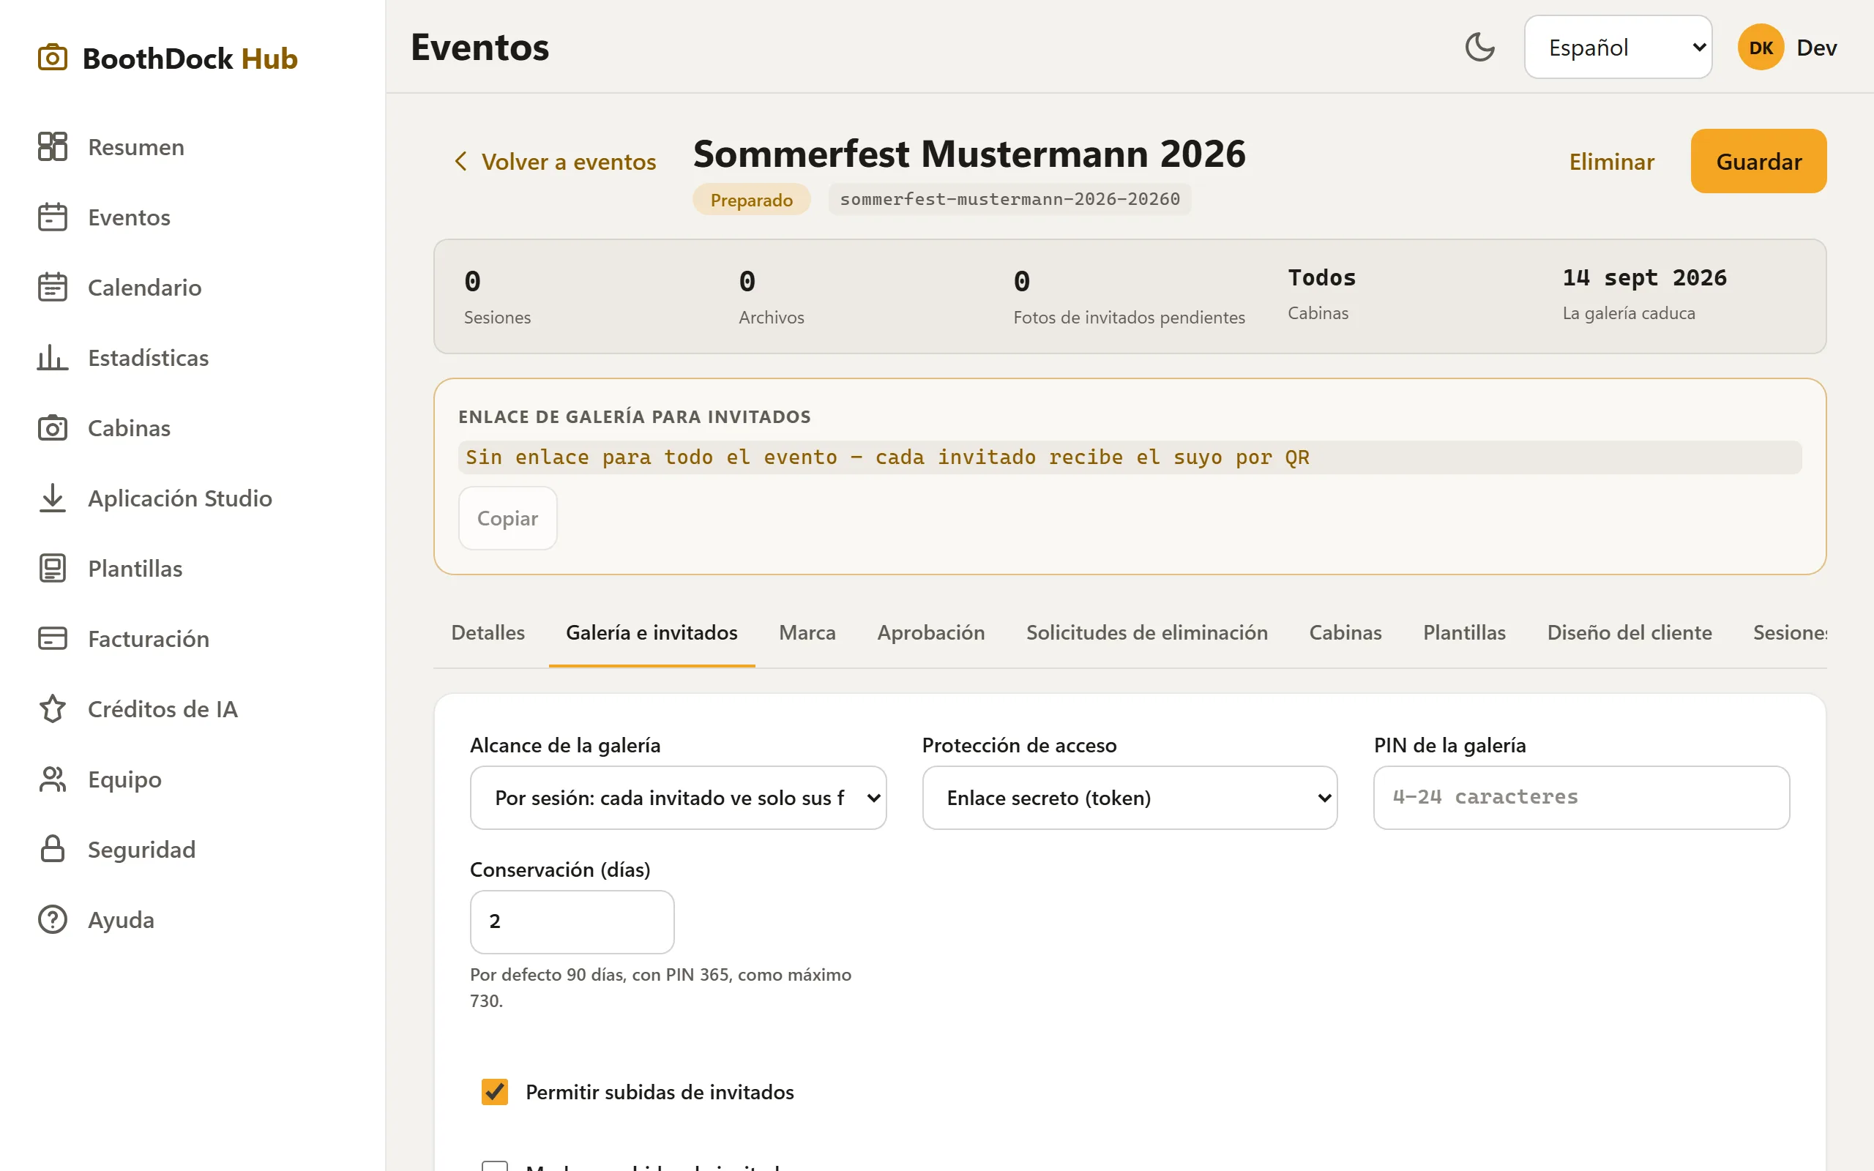This screenshot has height=1171, width=1874.
Task: Click the Guardar button
Action: click(1758, 161)
